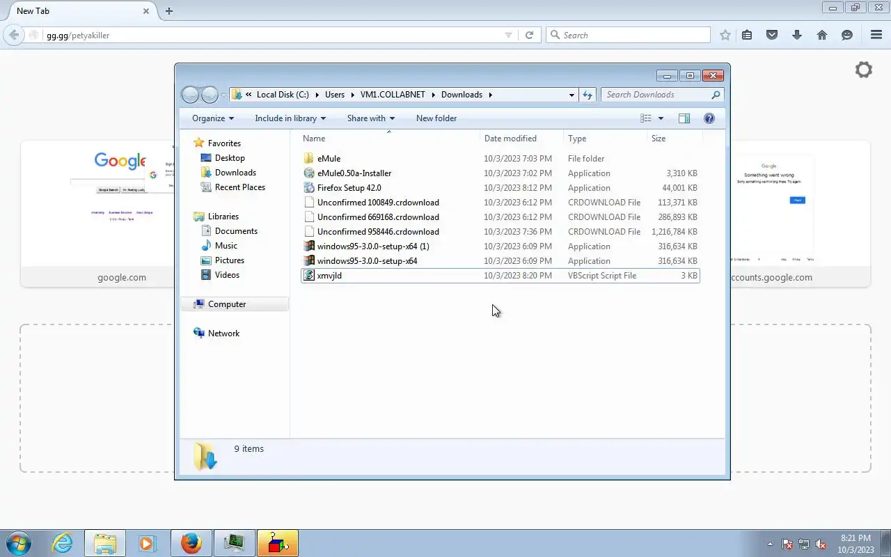Bookmark this page with the star icon
Image resolution: width=891 pixels, height=557 pixels.
click(x=725, y=35)
